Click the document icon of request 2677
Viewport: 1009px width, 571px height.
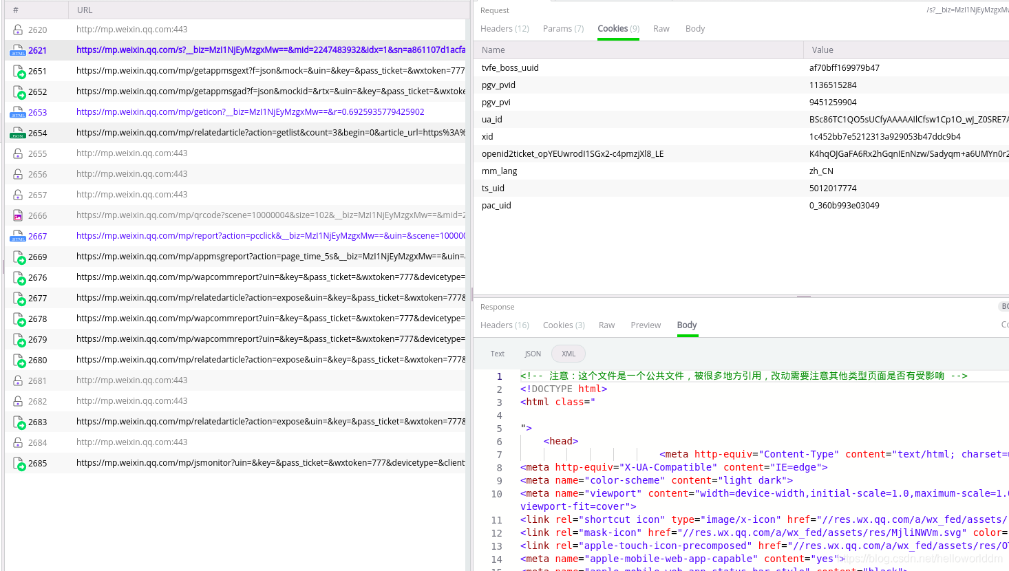(19, 298)
